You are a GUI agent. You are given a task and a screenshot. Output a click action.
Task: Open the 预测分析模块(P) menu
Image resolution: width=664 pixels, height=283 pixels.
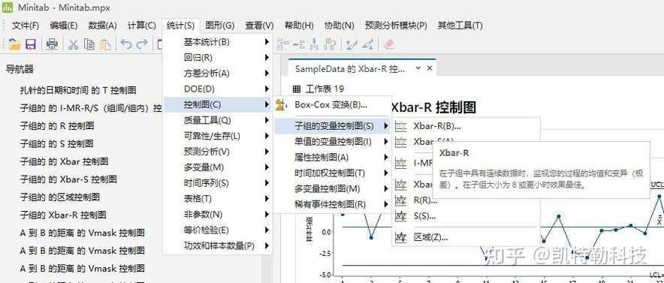pos(396,26)
